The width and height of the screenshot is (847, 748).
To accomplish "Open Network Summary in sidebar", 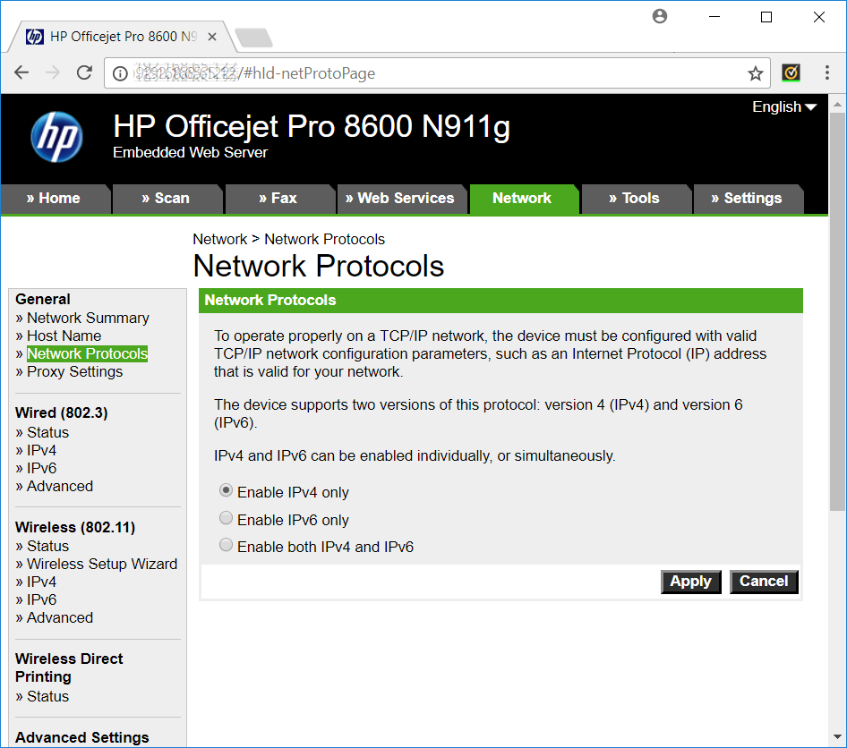I will pyautogui.click(x=88, y=318).
